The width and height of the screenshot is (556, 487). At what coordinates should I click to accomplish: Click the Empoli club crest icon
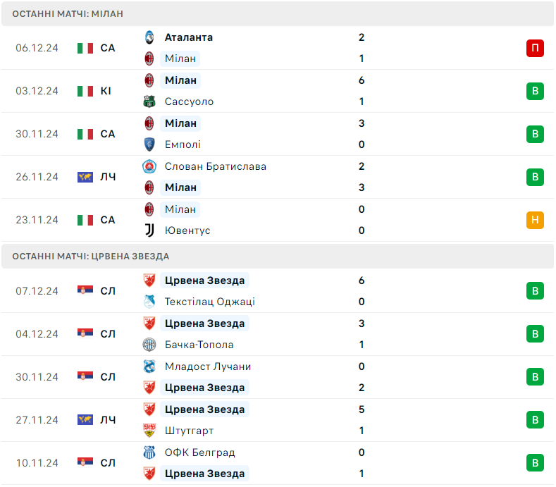[x=149, y=144]
